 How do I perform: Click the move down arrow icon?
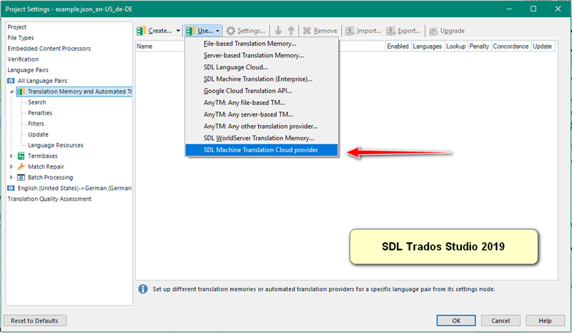pyautogui.click(x=278, y=31)
